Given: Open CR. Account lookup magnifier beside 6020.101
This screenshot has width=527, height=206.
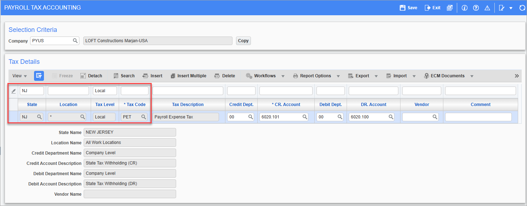Looking at the screenshot, I should [305, 117].
